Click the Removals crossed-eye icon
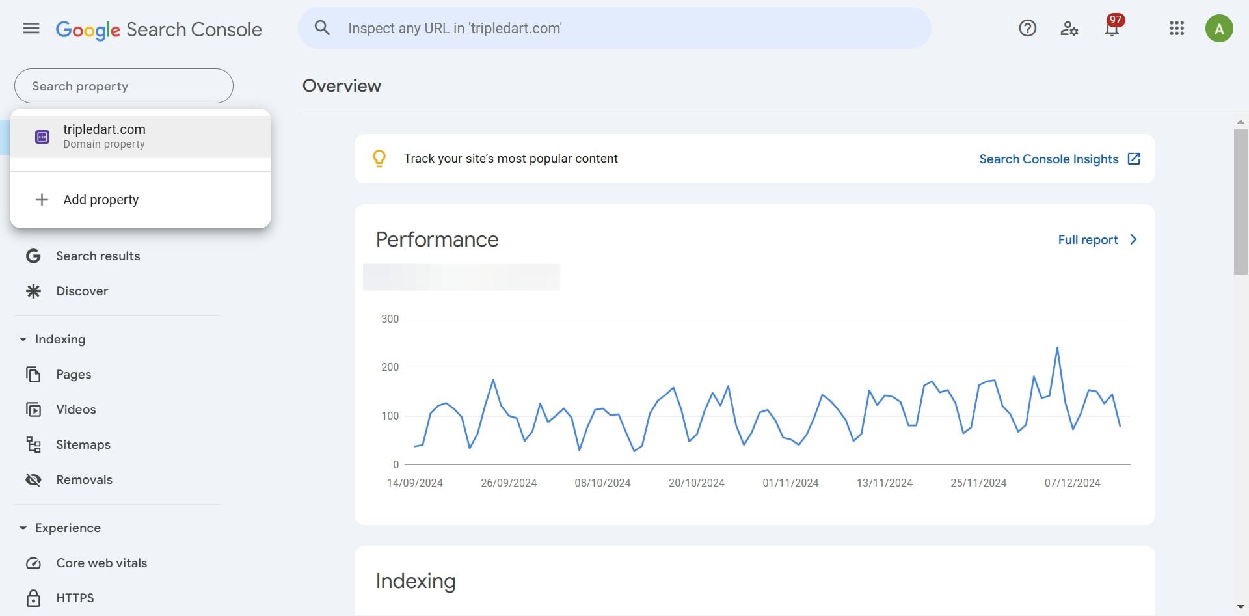This screenshot has width=1249, height=616. 33,480
